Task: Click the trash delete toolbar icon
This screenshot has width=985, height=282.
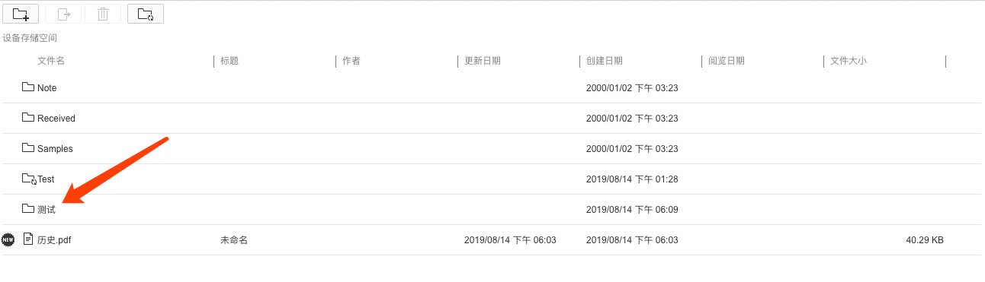Action: click(x=103, y=14)
